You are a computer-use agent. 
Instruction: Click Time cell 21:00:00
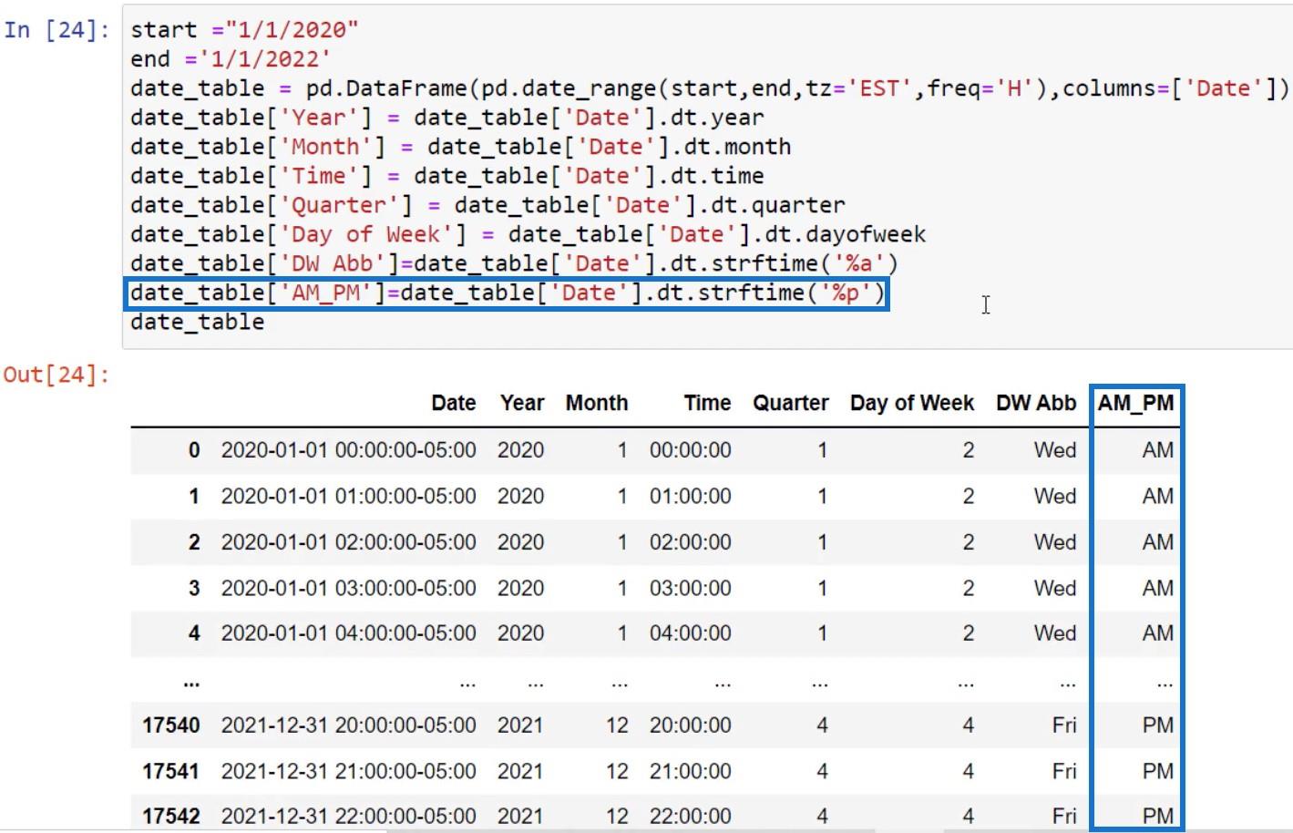[x=690, y=771]
